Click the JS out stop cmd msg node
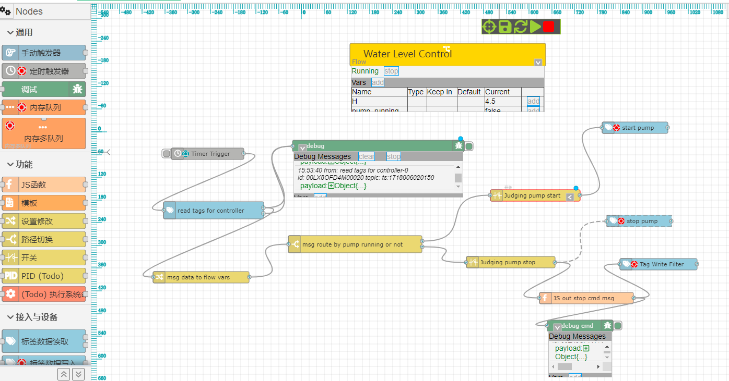 point(586,298)
